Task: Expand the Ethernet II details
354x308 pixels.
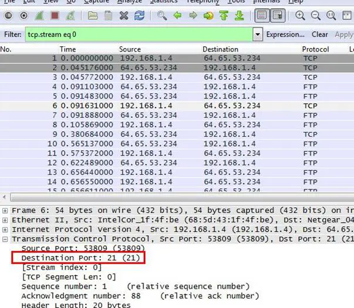Action: tap(5, 220)
